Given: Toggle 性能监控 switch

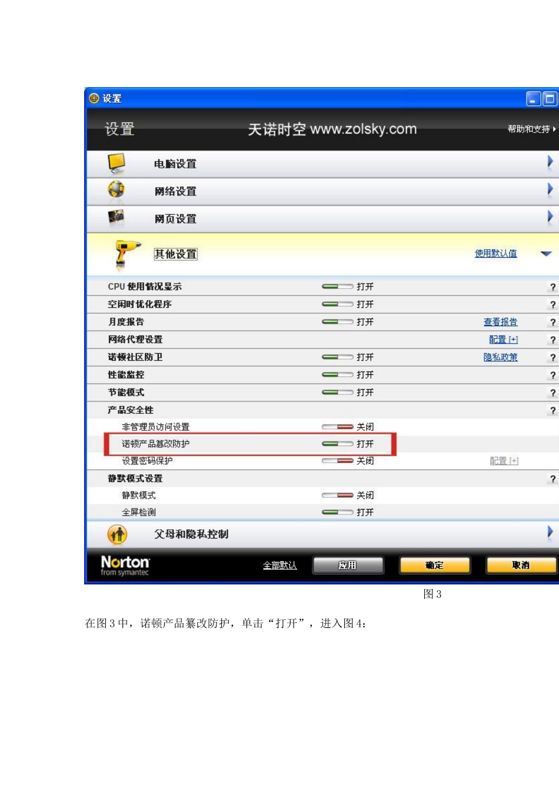Looking at the screenshot, I should coord(338,375).
